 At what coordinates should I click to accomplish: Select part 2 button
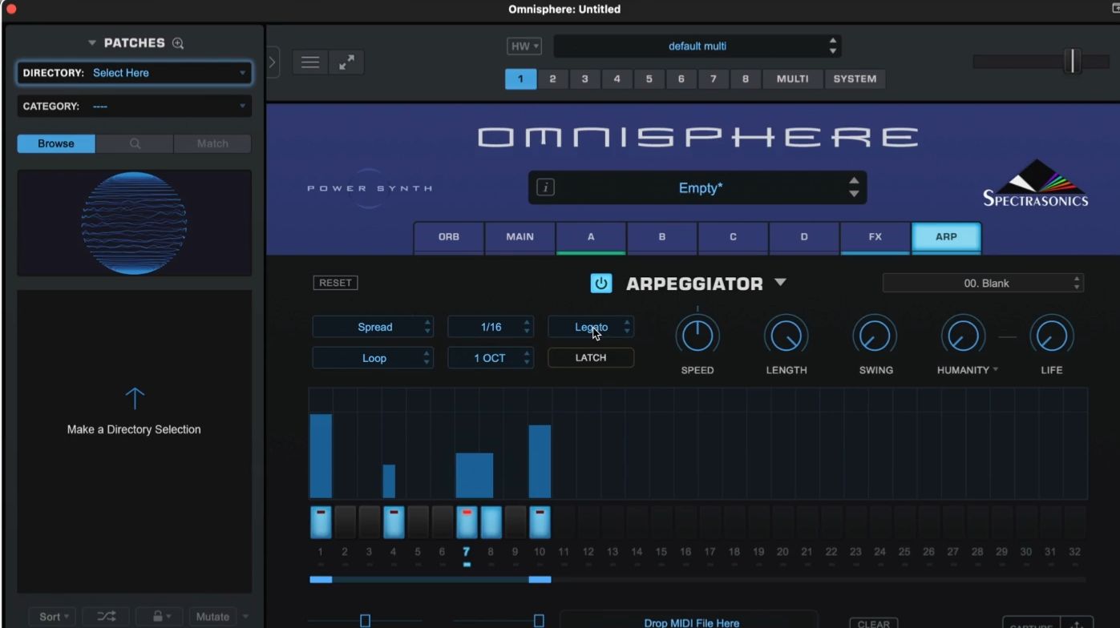pos(552,78)
